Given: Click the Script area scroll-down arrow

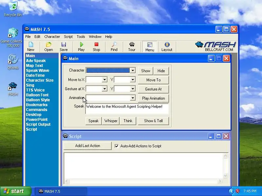Looking at the screenshot, I should click(225, 175).
